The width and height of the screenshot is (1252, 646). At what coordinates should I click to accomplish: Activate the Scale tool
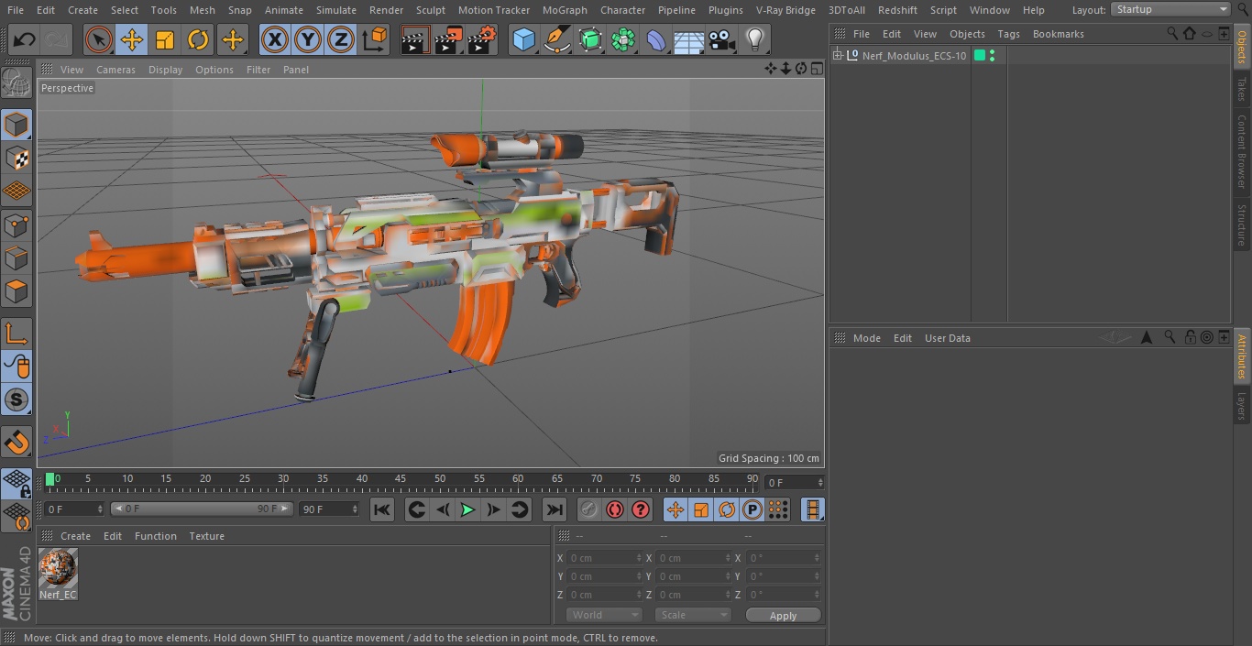tap(165, 39)
